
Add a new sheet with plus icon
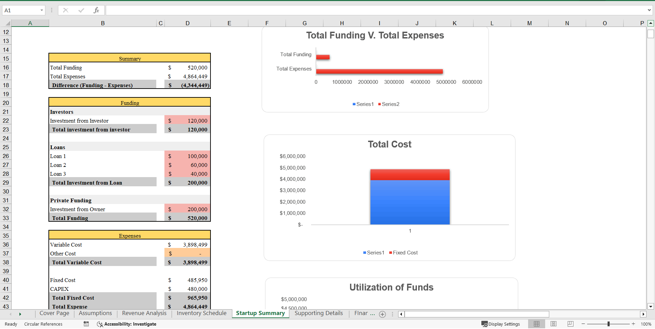tap(382, 314)
